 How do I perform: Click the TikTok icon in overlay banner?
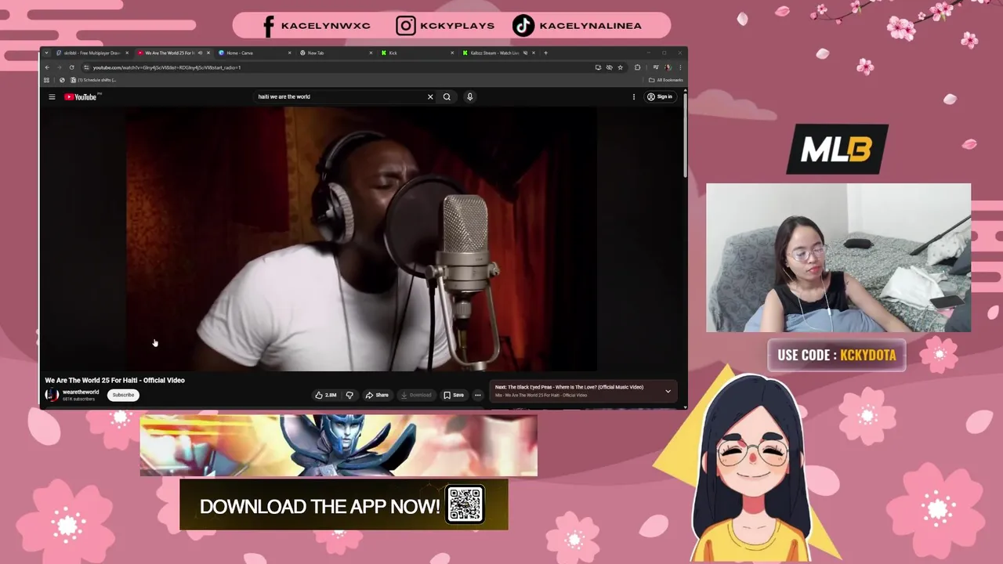[x=523, y=26]
